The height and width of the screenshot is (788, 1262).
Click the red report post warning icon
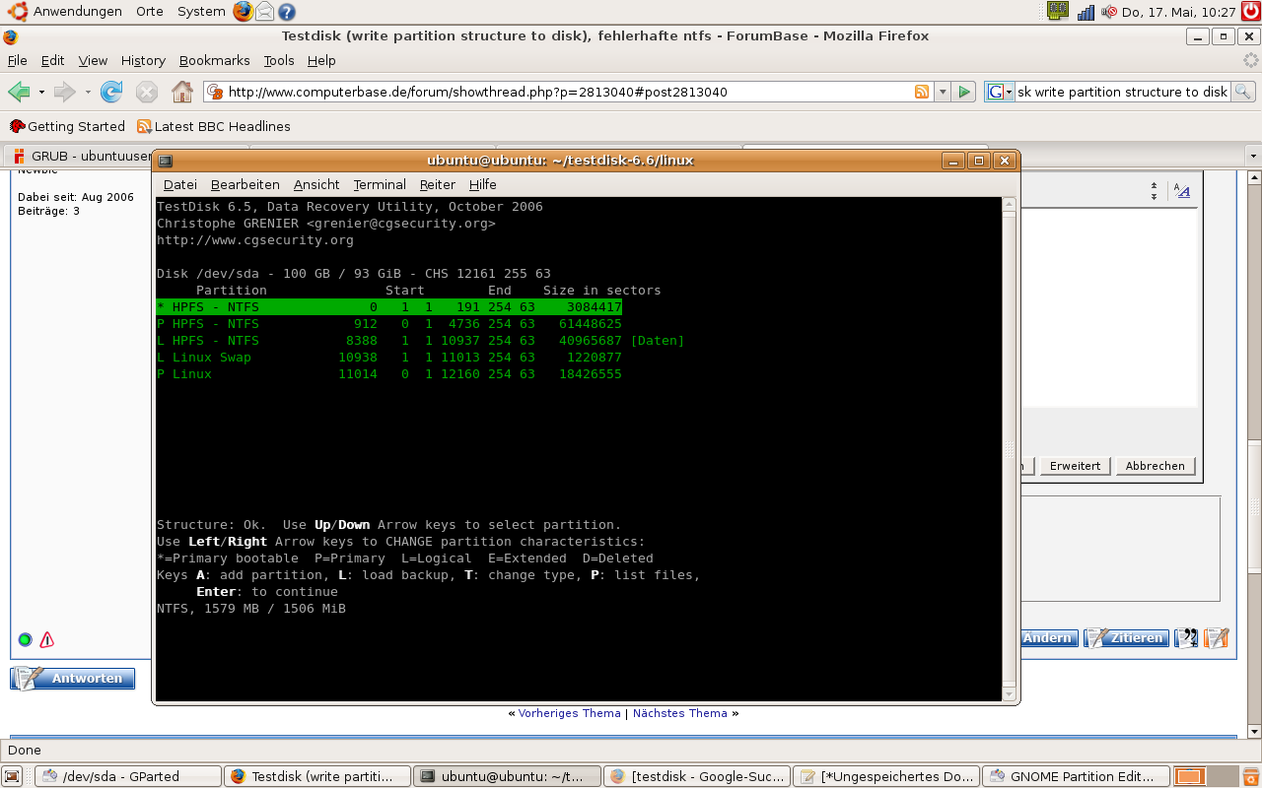(x=46, y=639)
